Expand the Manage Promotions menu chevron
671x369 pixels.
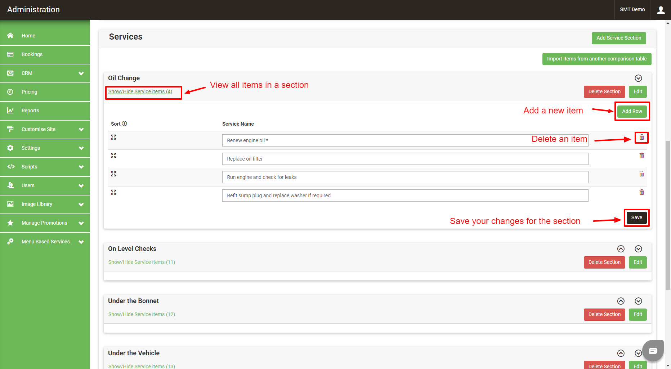coord(81,223)
